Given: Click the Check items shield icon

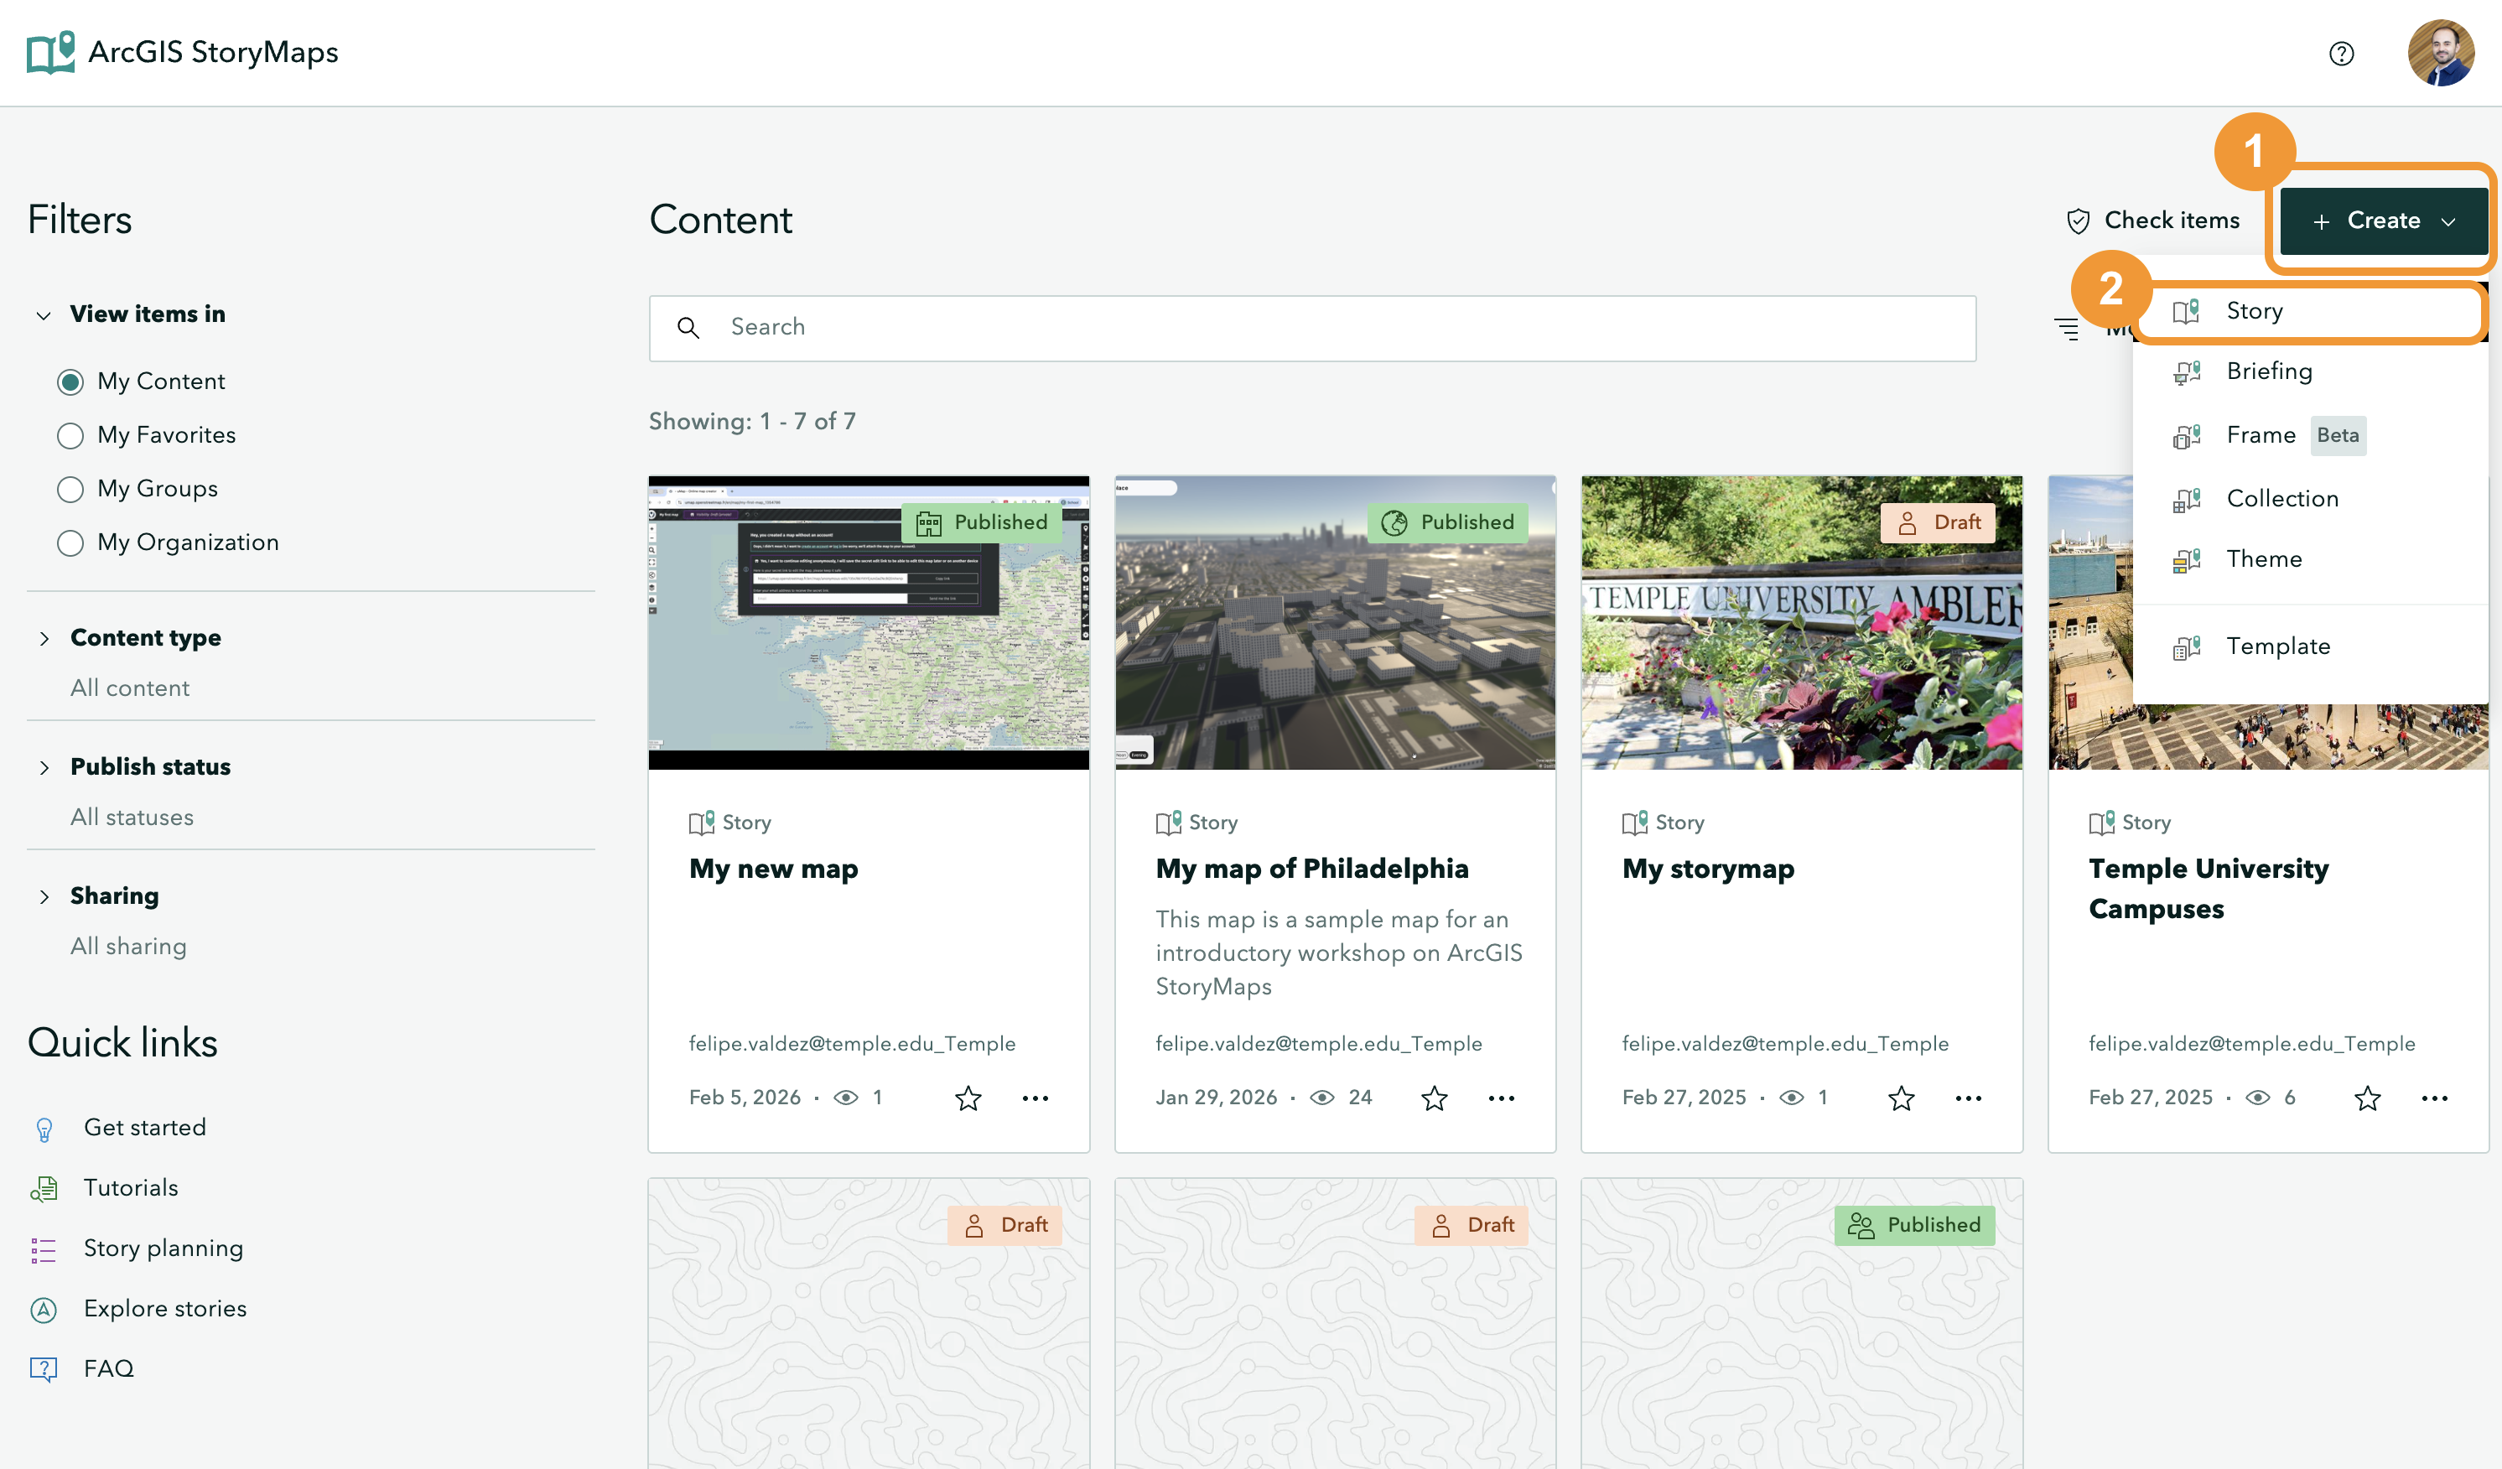Looking at the screenshot, I should [x=2078, y=221].
